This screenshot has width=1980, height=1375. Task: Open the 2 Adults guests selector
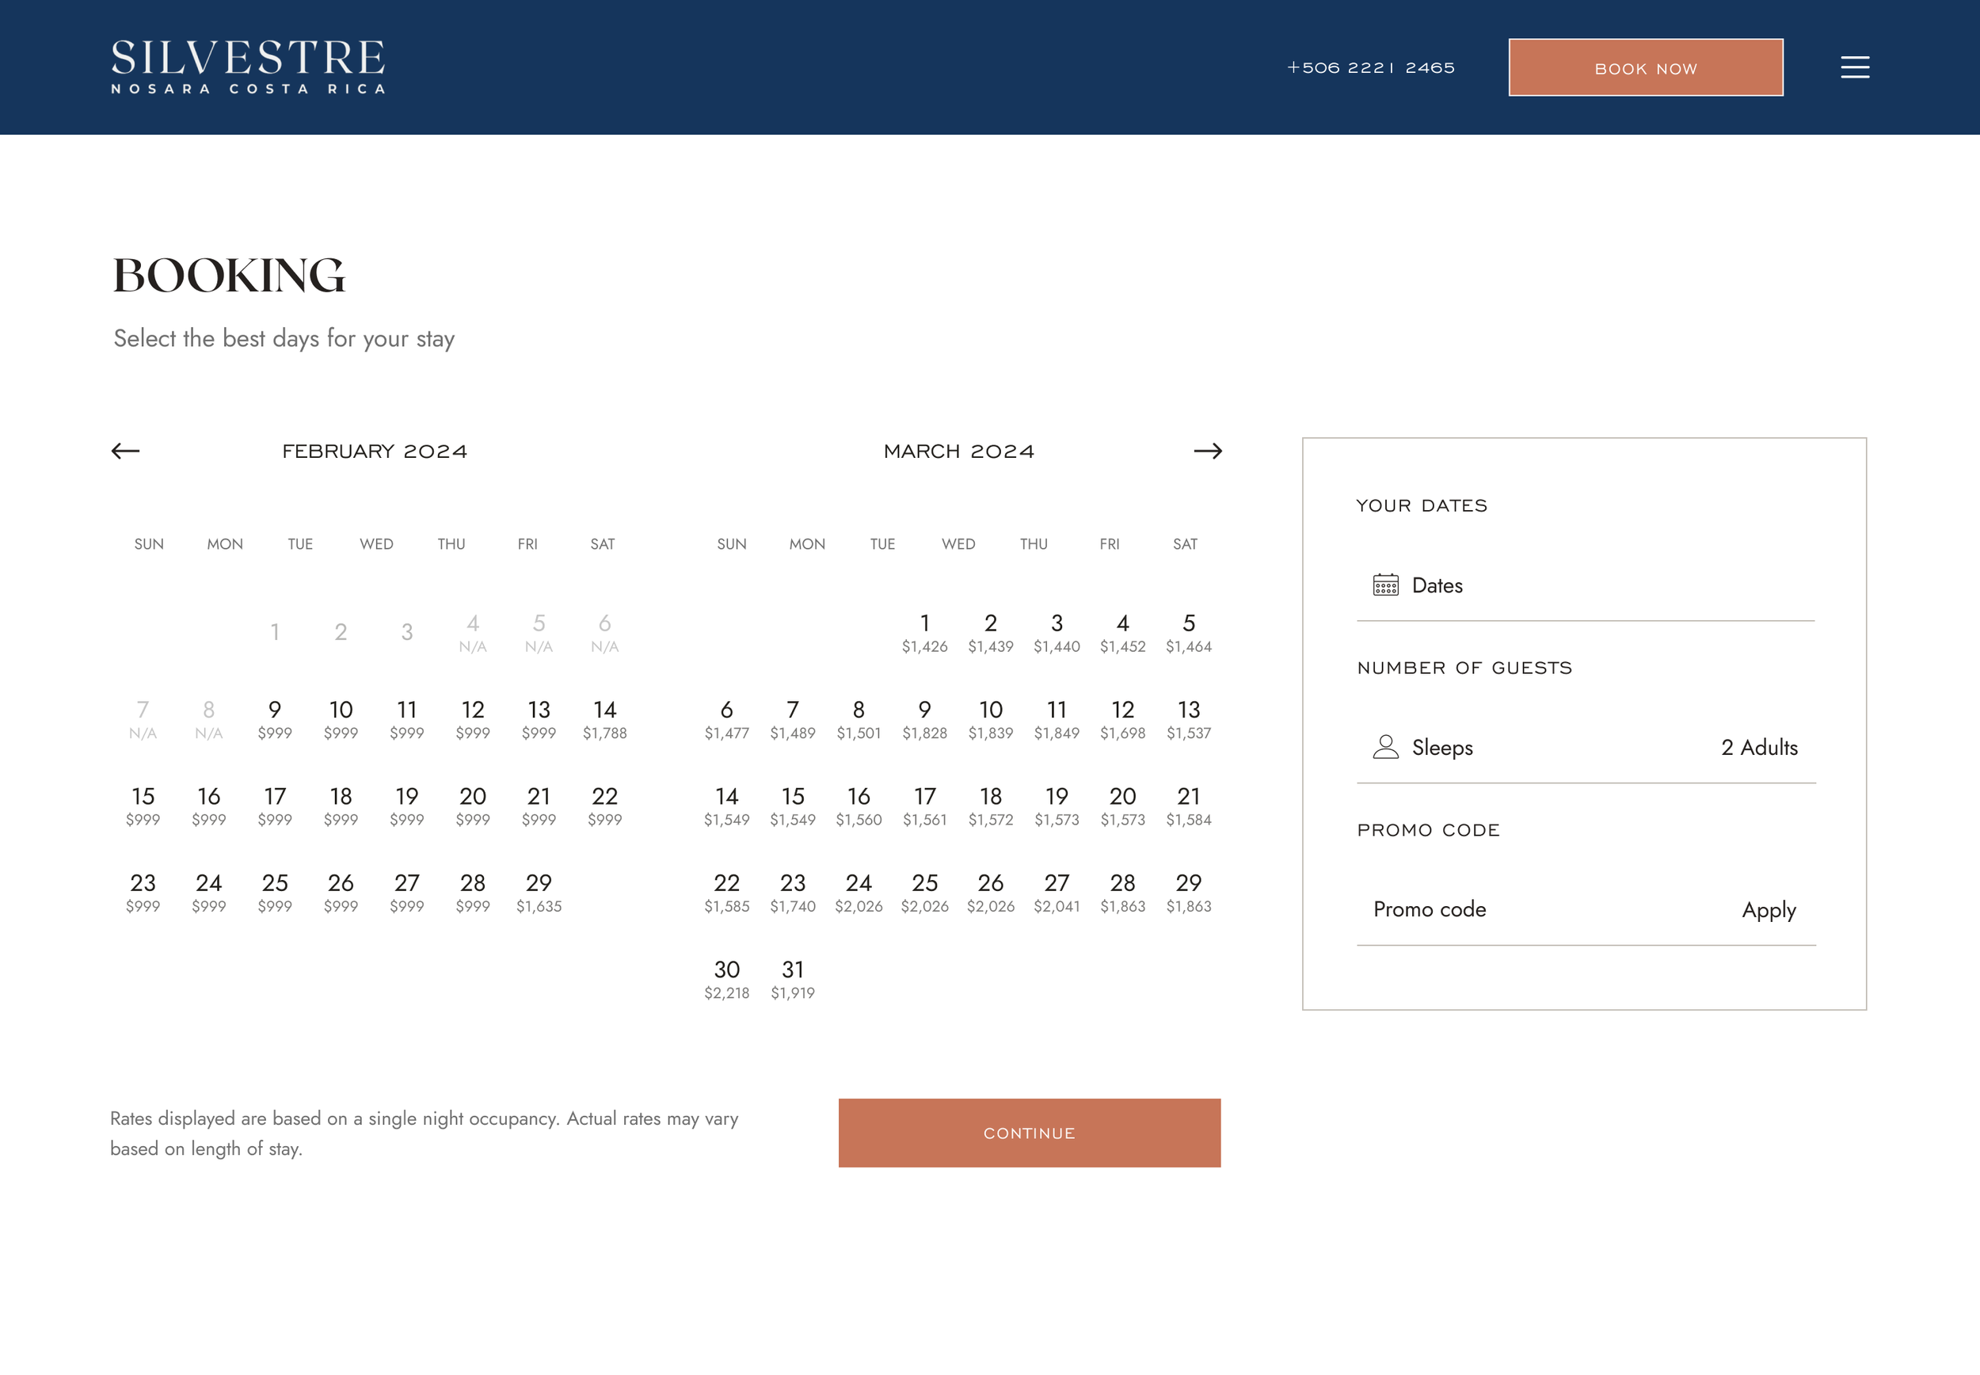click(1759, 747)
